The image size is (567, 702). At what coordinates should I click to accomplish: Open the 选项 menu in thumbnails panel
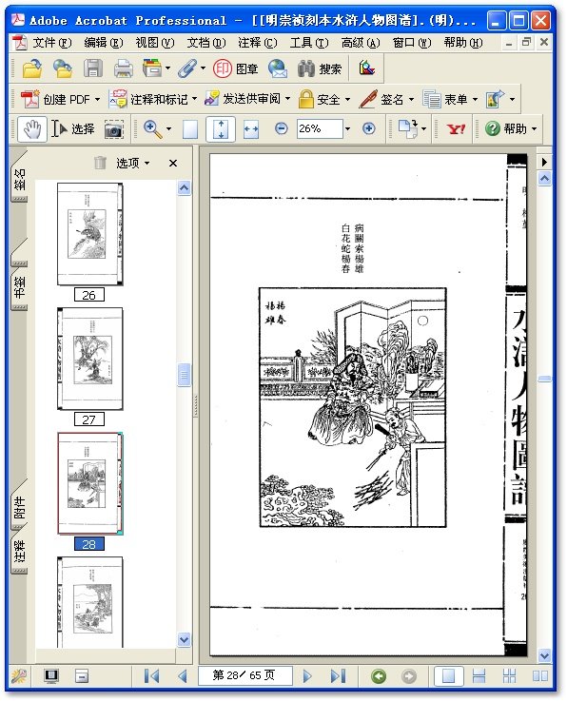point(132,163)
